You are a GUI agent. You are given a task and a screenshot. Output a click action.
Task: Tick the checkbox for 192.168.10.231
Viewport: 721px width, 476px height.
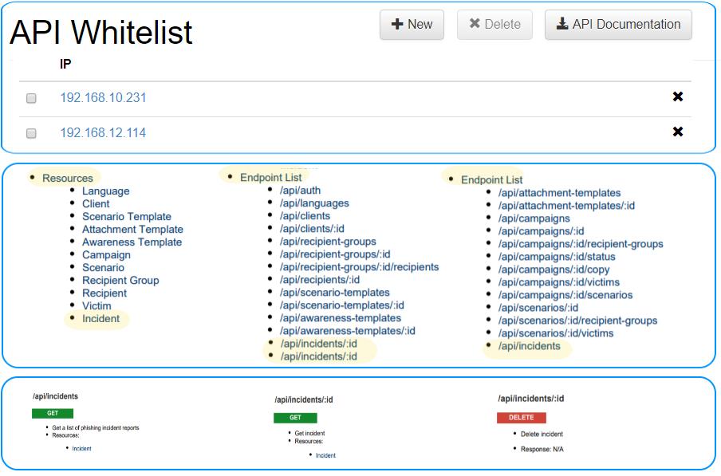31,98
